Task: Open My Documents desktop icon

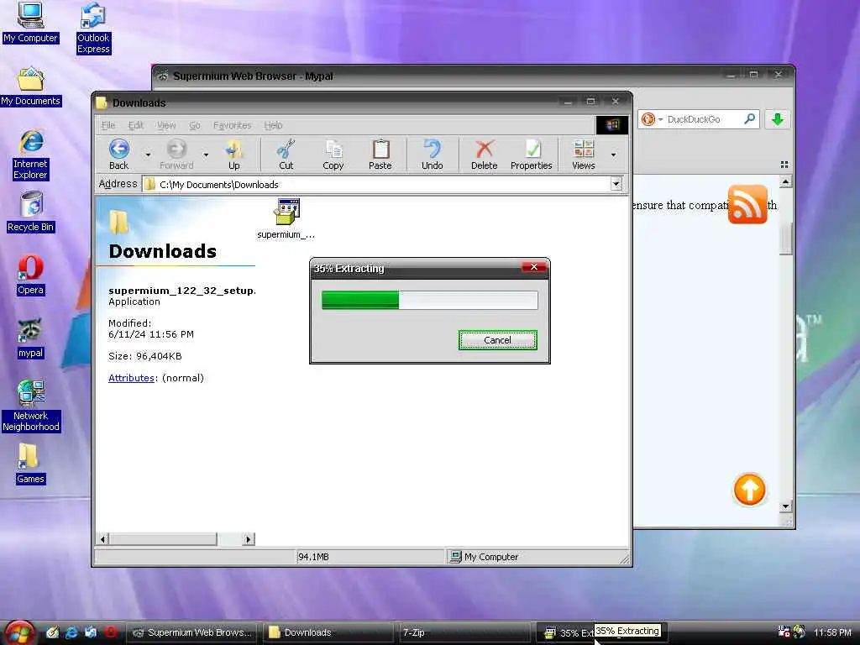Action: click(x=31, y=87)
